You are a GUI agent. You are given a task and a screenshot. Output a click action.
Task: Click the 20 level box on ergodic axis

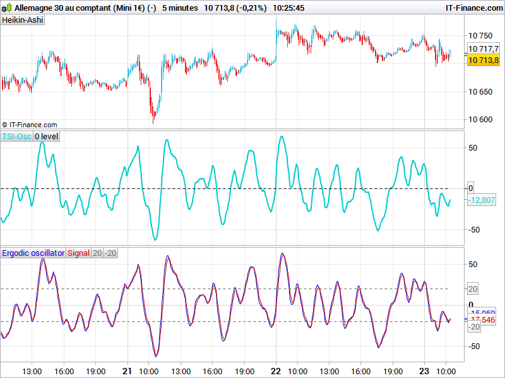473,289
